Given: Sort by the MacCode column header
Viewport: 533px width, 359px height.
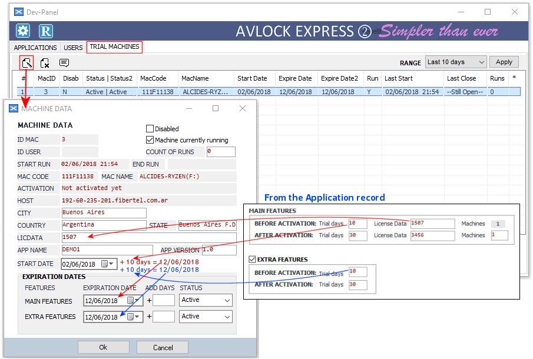Looking at the screenshot, I should click(x=158, y=78).
